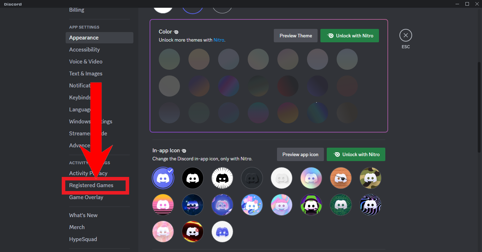Viewport: 482px width, 252px height.
Task: Select the pink beanie app icon
Action: 282,205
